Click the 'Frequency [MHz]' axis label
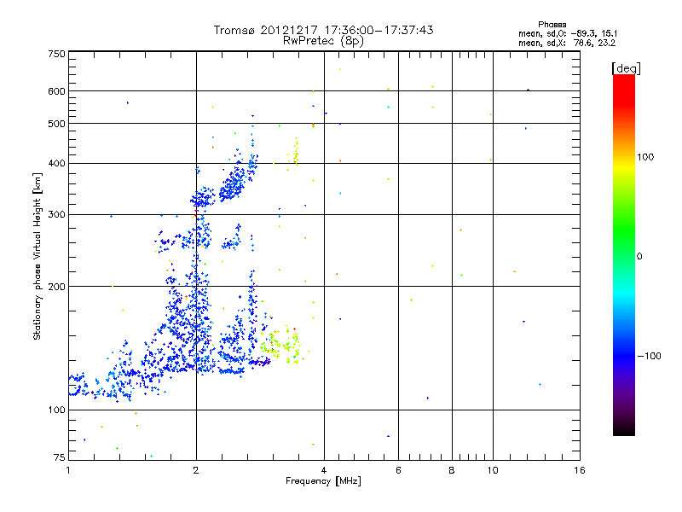This screenshot has height=512, width=682. [323, 481]
